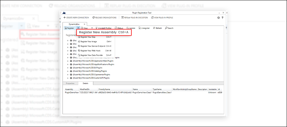
Task: Click the Unknown Isolatable cell
Action: [212, 93]
